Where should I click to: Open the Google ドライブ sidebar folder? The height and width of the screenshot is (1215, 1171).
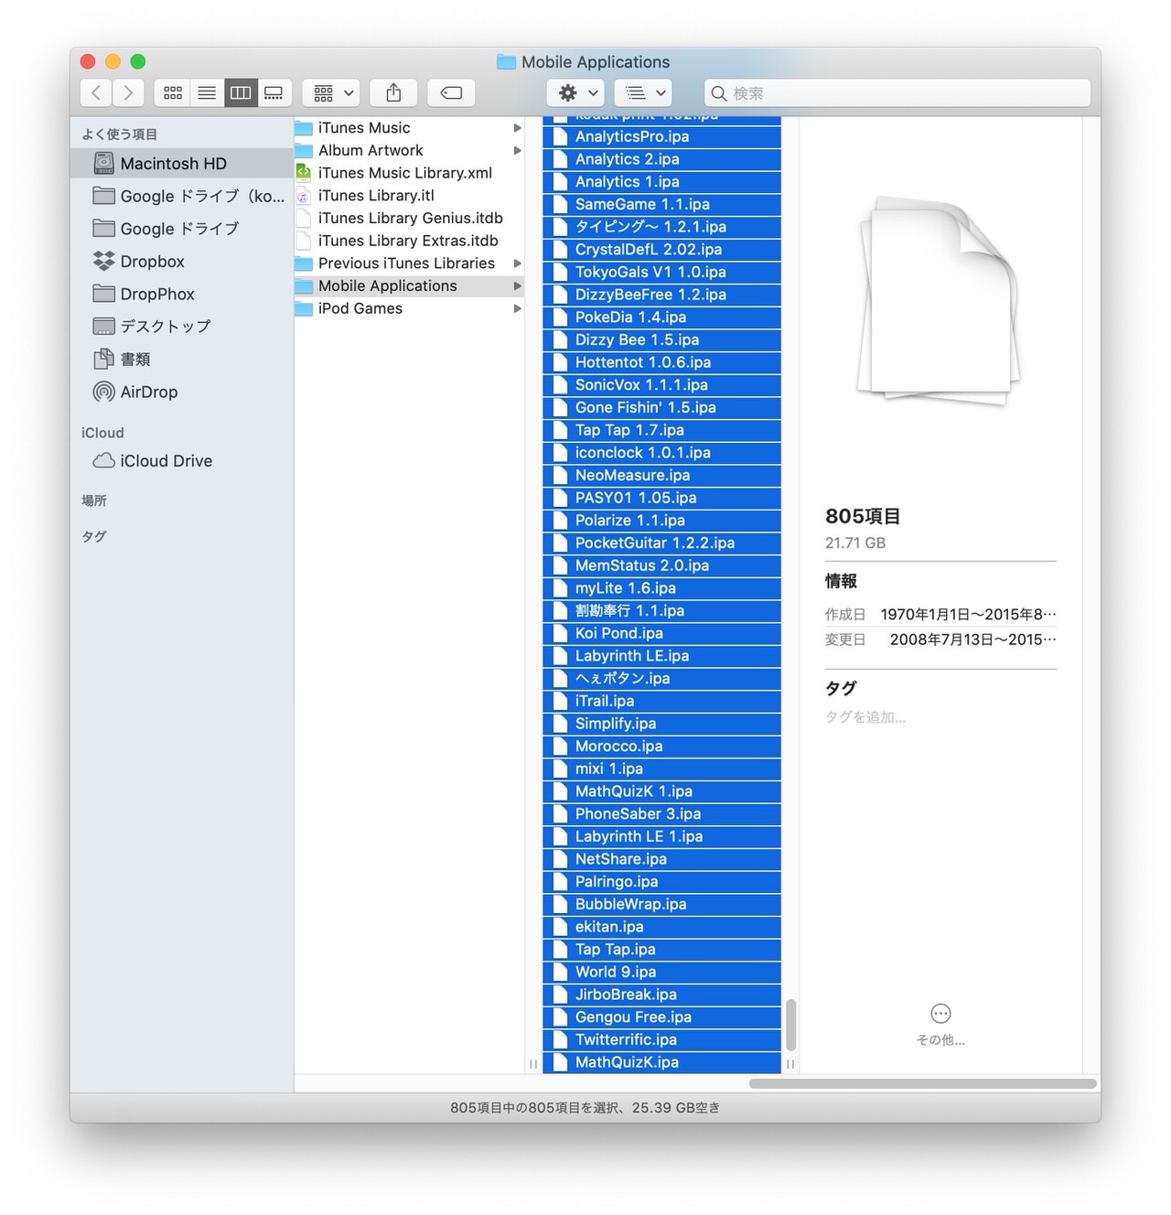point(181,229)
